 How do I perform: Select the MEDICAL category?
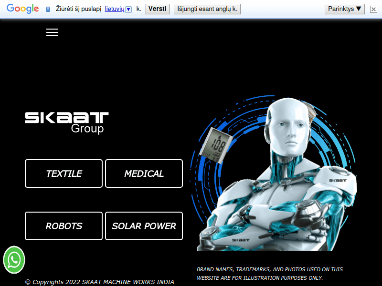pos(144,174)
